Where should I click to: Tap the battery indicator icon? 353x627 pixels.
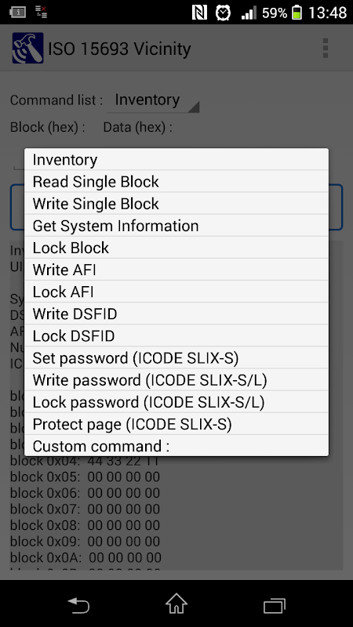[x=297, y=13]
